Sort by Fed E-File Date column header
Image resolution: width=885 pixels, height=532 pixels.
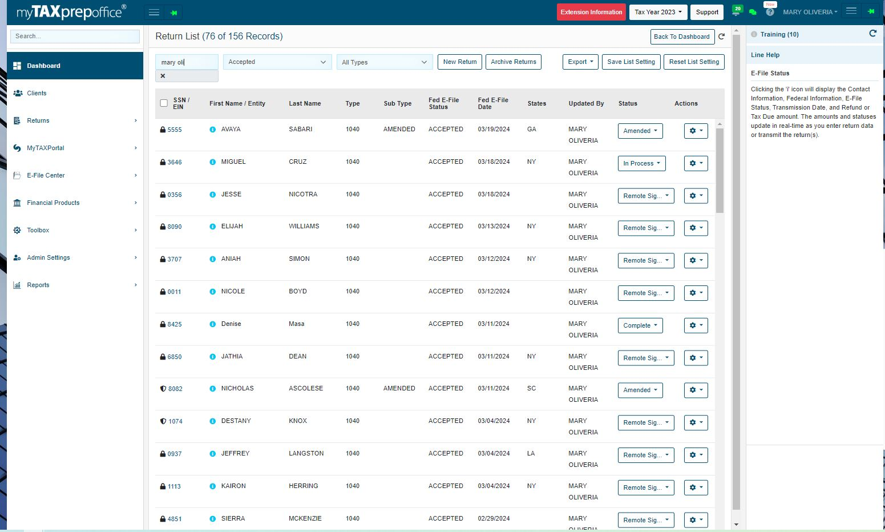point(493,103)
